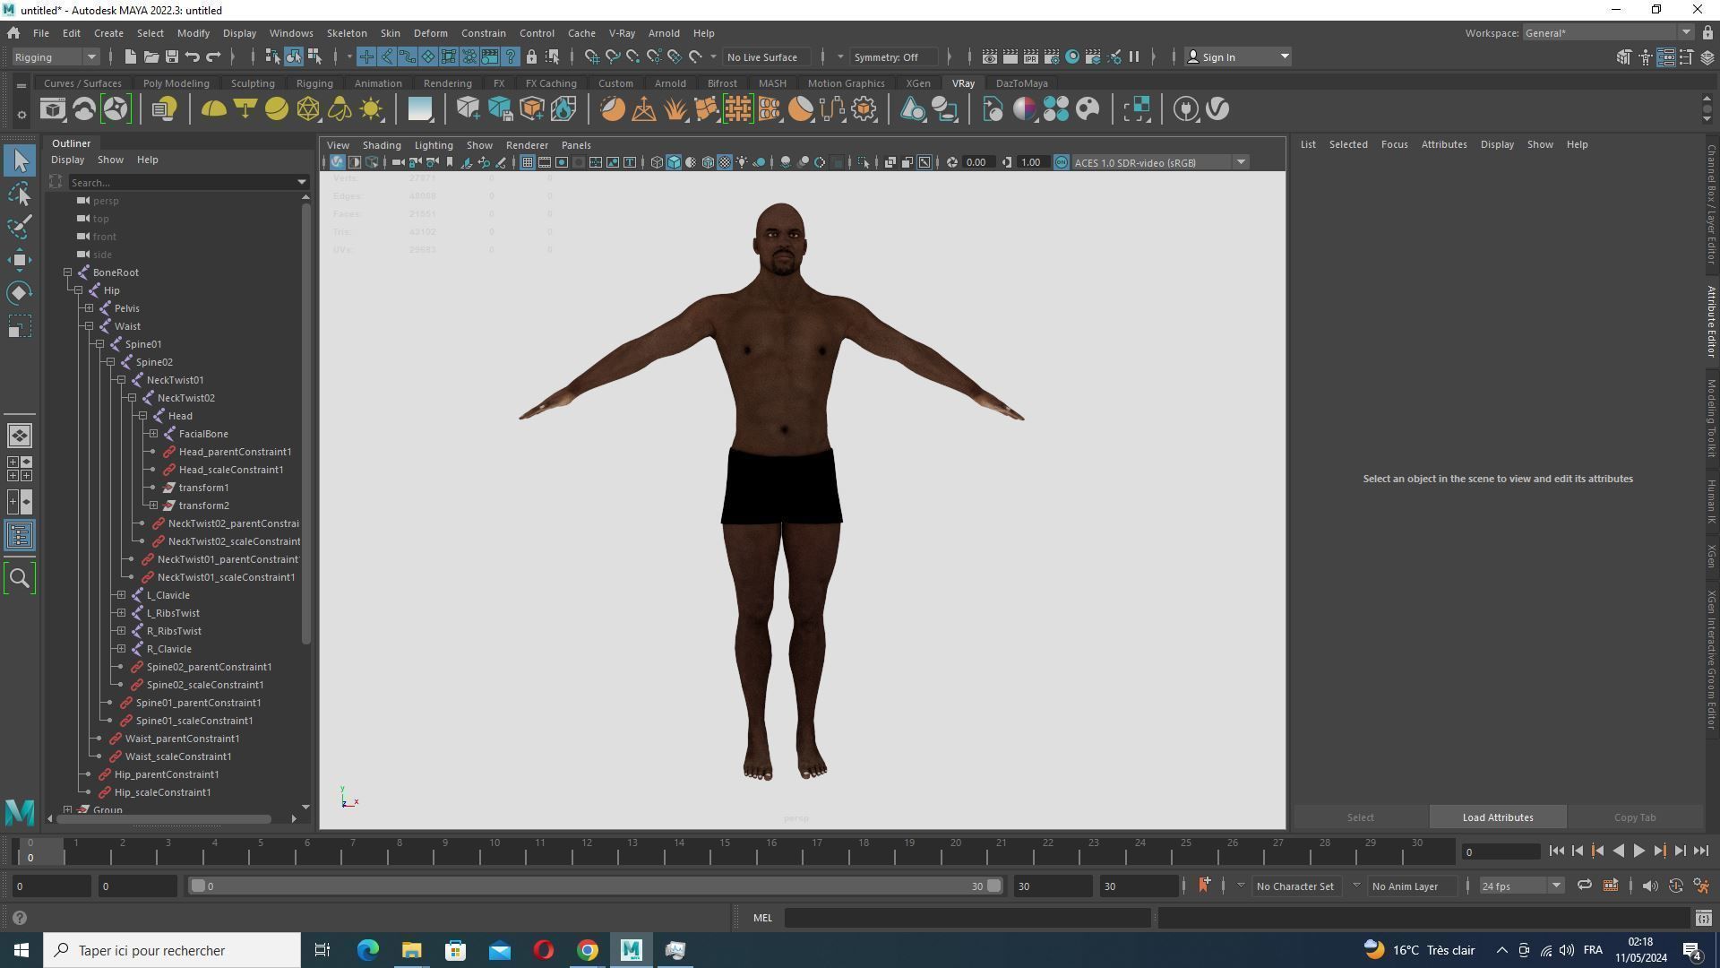Toggle the viewport grid display

[x=527, y=162]
